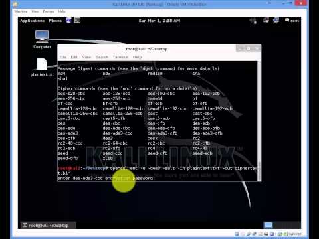Screen dimensions: 319x239
Task: Open the VirtualBox Machine menu
Action: (21, 11)
